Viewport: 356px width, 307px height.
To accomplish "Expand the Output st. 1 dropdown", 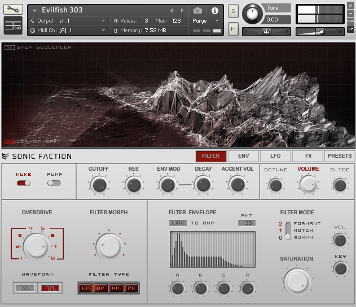I will tap(103, 21).
